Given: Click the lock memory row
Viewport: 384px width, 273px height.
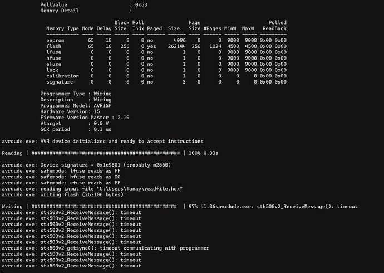Looking at the screenshot, I should (x=166, y=70).
